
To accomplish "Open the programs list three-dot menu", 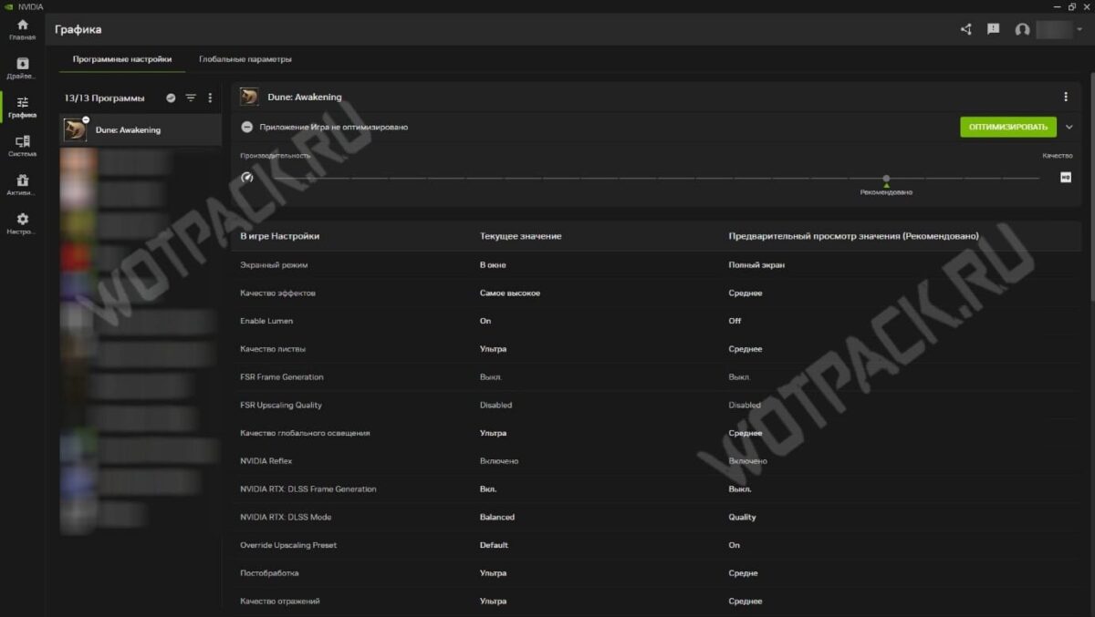I will coord(210,98).
